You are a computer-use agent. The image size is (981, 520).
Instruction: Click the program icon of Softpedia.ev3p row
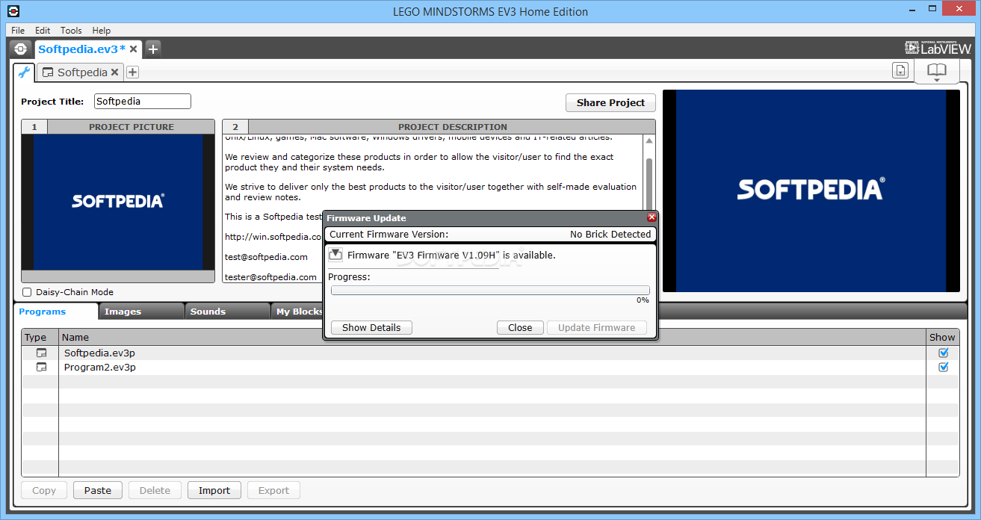click(41, 353)
